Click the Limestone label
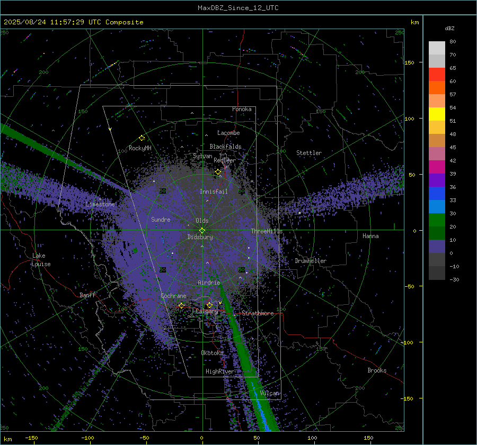The height and width of the screenshot is (445, 477). (x=100, y=204)
